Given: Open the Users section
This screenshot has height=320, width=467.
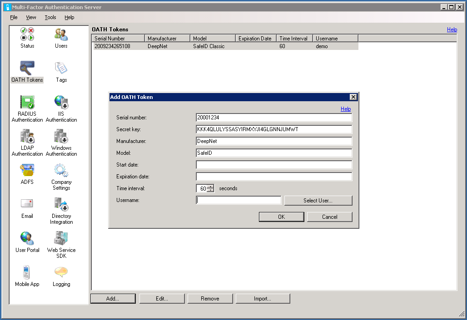Looking at the screenshot, I should (x=61, y=34).
